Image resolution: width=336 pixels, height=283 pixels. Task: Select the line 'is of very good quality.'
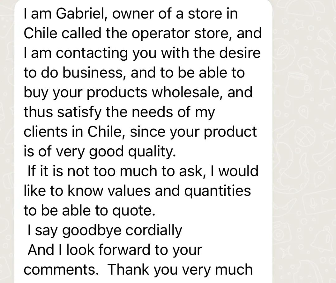click(100, 152)
